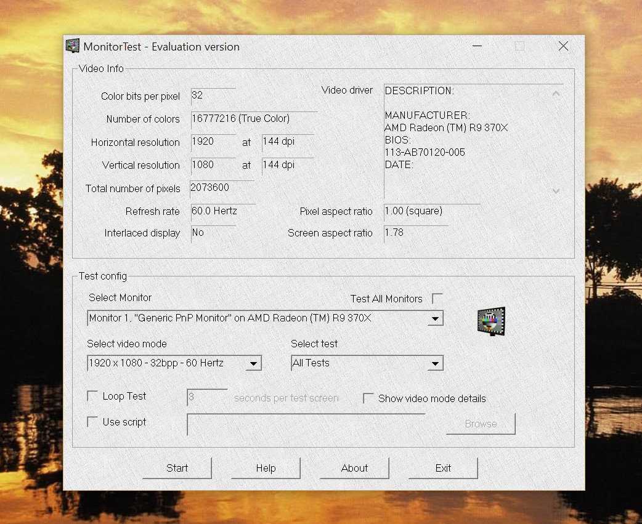Open Help for MonitorTest
Screen dimensions: 642x524
(x=266, y=468)
